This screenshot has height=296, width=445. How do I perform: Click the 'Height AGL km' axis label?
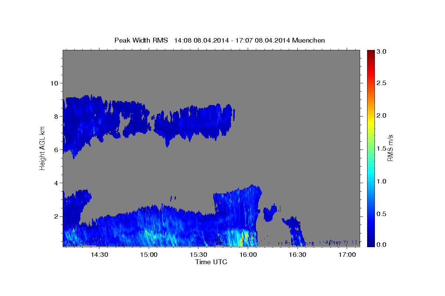[42, 148]
